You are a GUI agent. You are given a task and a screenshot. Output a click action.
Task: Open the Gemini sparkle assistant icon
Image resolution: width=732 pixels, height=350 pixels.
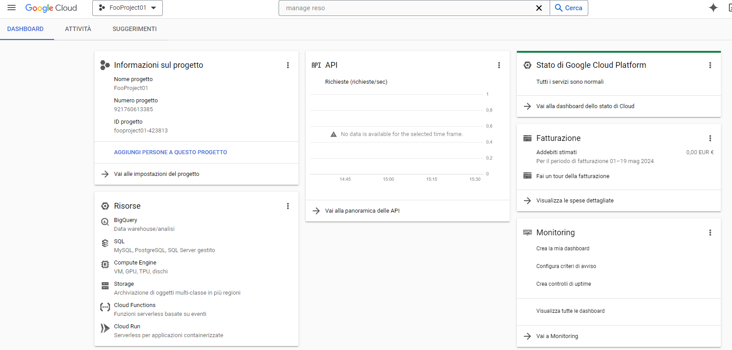tap(713, 8)
